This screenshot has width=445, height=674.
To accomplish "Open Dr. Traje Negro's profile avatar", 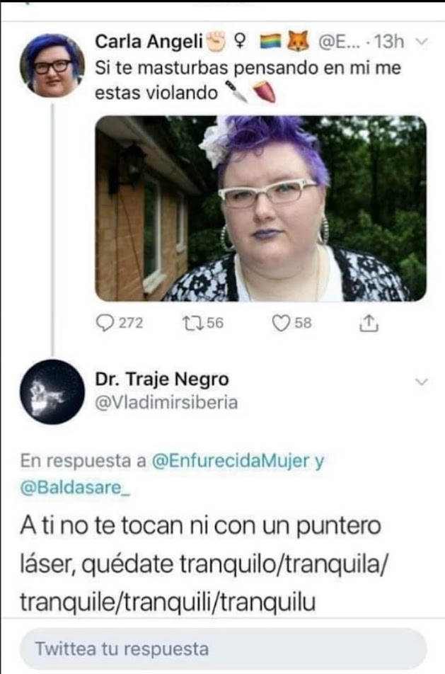I will tap(52, 392).
